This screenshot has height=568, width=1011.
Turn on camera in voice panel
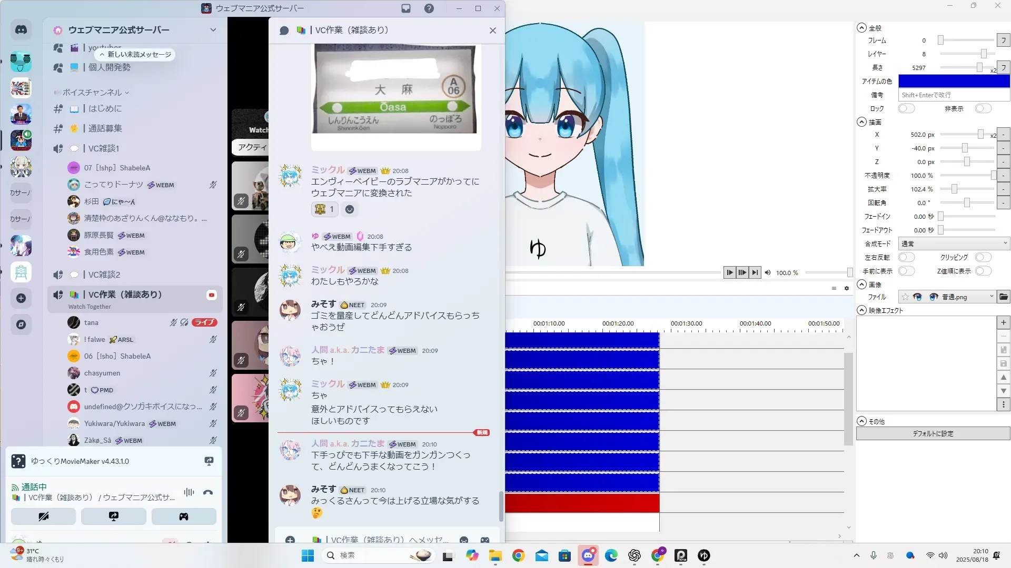pos(43,516)
